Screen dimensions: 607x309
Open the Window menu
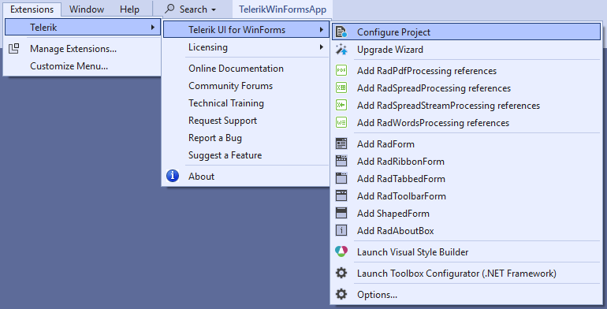point(87,9)
